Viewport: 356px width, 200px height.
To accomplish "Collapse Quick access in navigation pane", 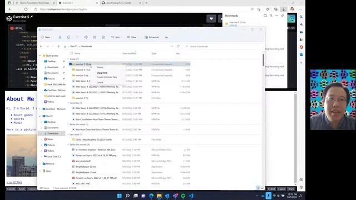I will pyautogui.click(x=40, y=56).
